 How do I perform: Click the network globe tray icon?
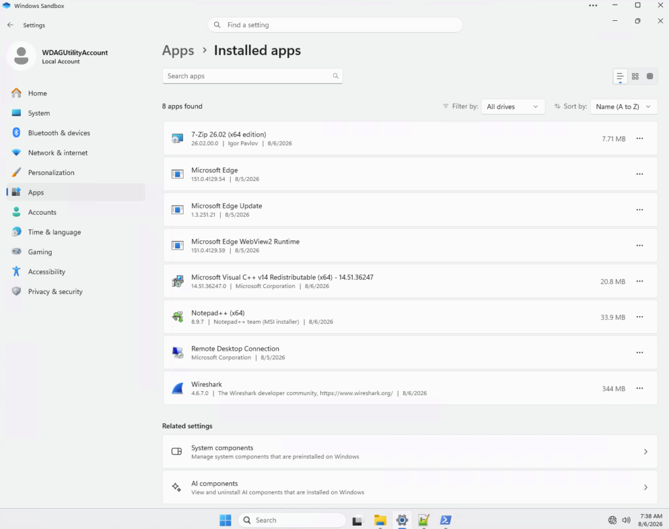612,520
